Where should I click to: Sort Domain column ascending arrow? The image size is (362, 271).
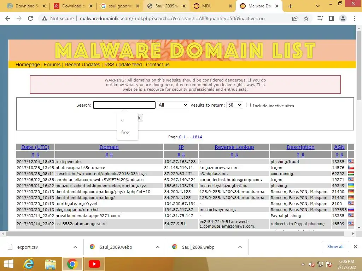[x=107, y=155]
